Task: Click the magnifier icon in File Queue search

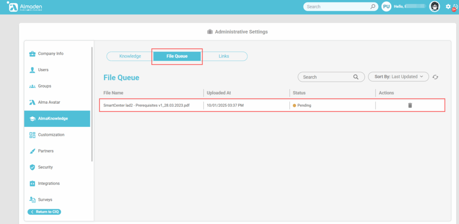Action: pyautogui.click(x=356, y=77)
